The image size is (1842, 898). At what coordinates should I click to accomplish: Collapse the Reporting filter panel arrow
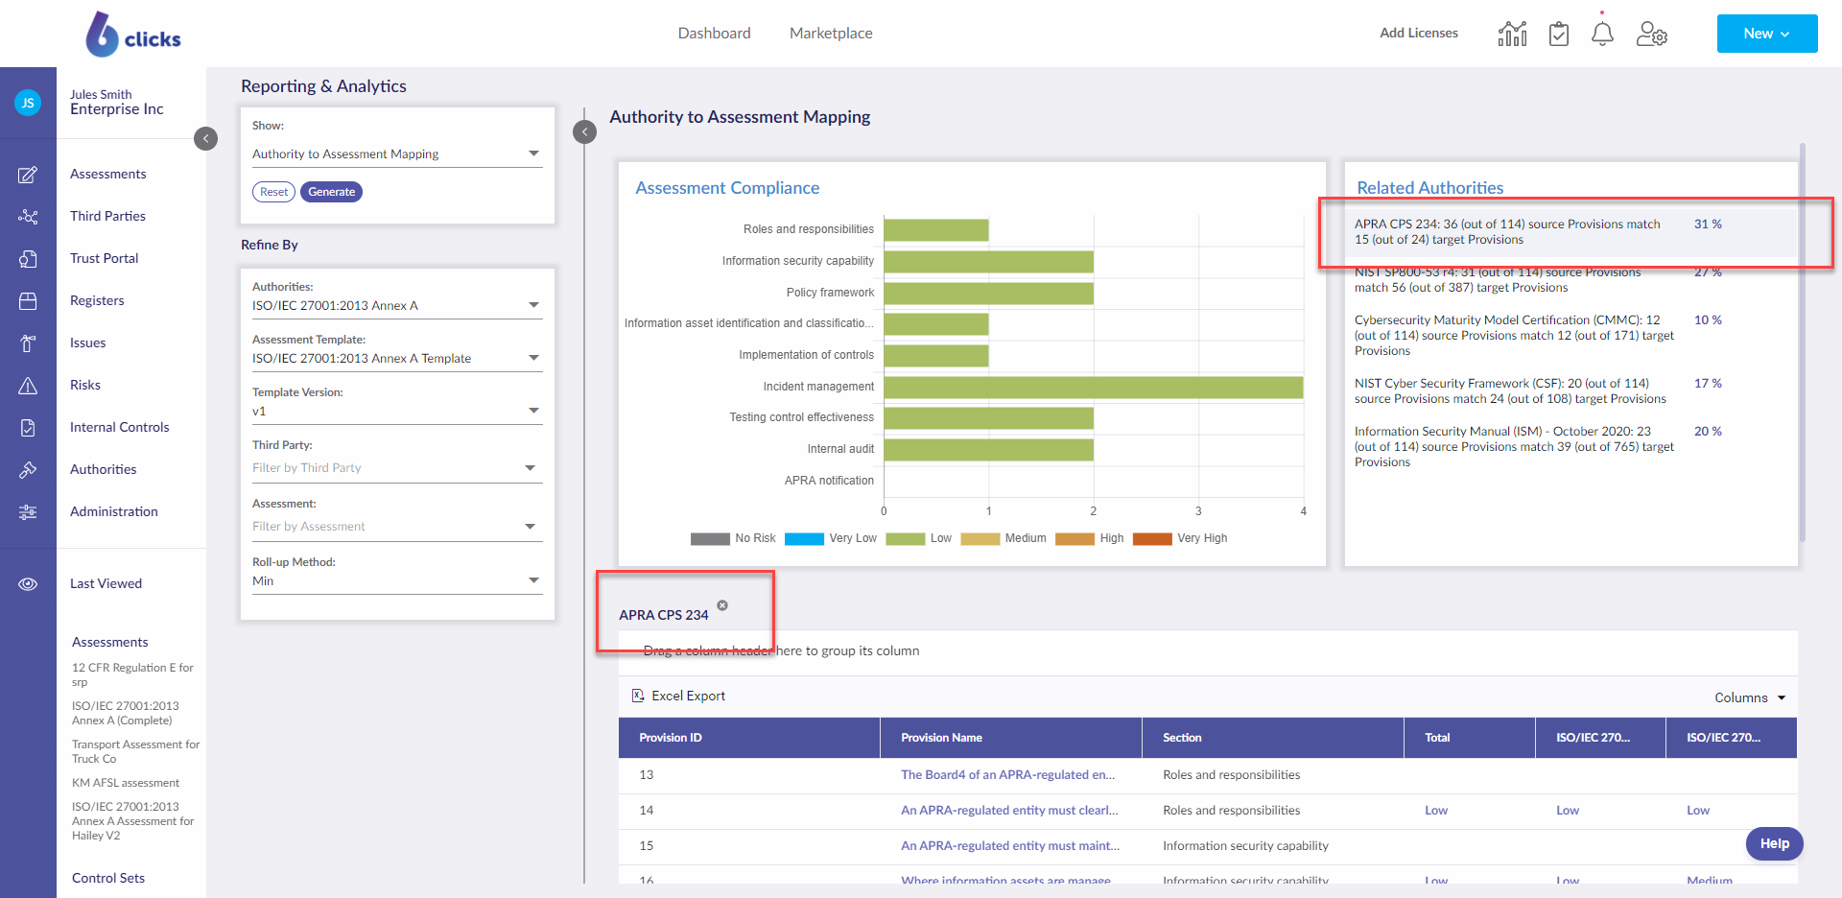coord(584,131)
